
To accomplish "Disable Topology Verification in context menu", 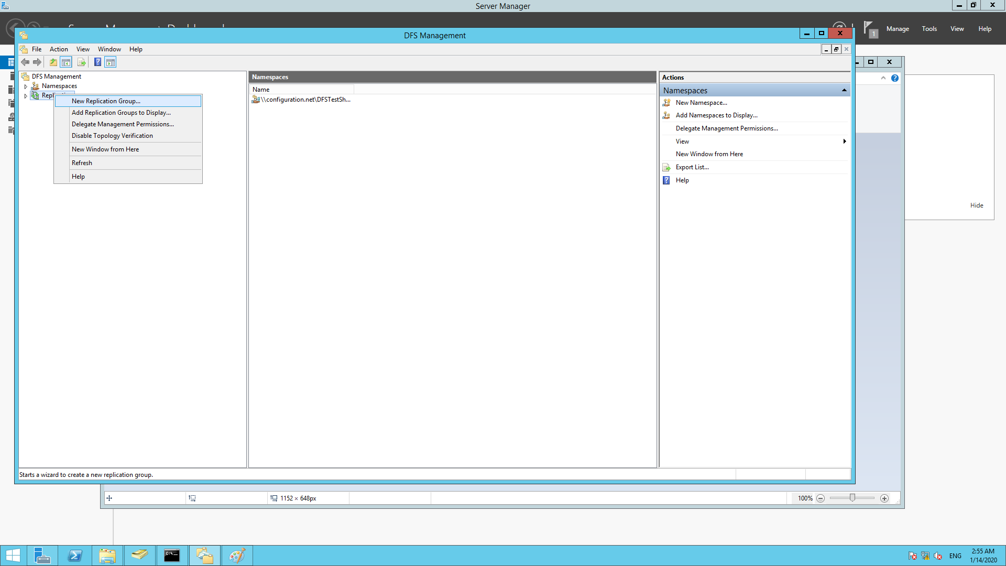I will point(112,136).
